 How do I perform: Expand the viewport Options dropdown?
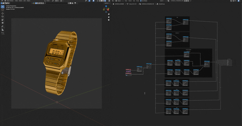click(107, 3)
